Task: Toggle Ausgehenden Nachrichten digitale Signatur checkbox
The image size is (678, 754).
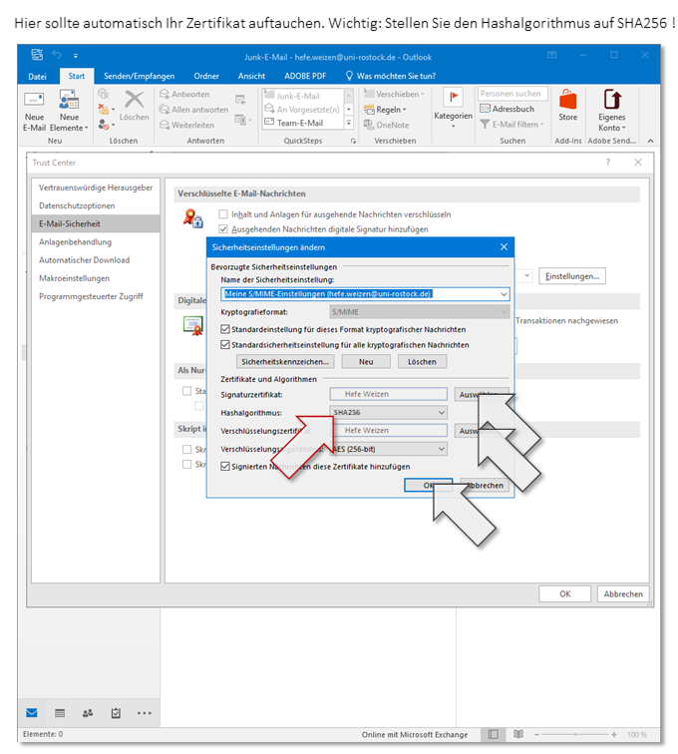Action: [x=223, y=229]
